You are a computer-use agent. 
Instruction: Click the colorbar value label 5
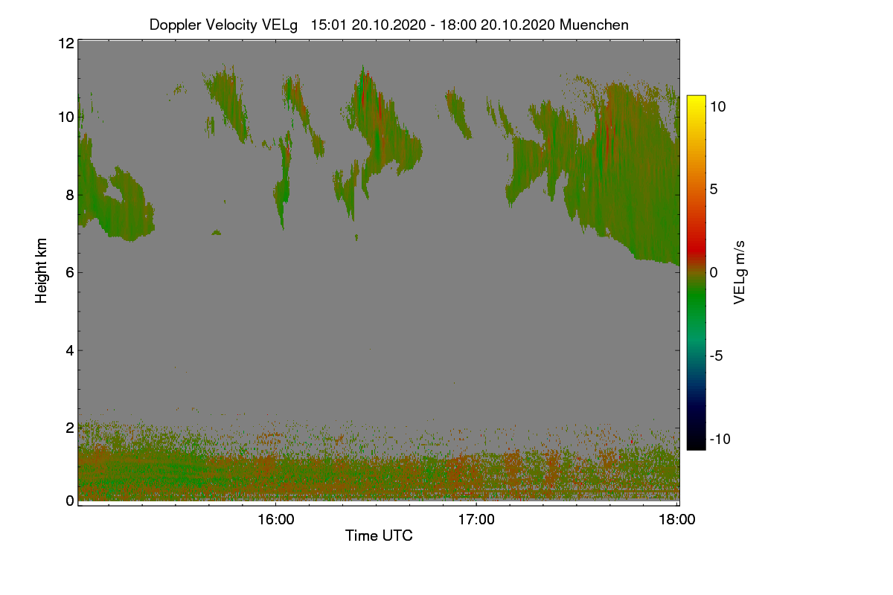[713, 190]
